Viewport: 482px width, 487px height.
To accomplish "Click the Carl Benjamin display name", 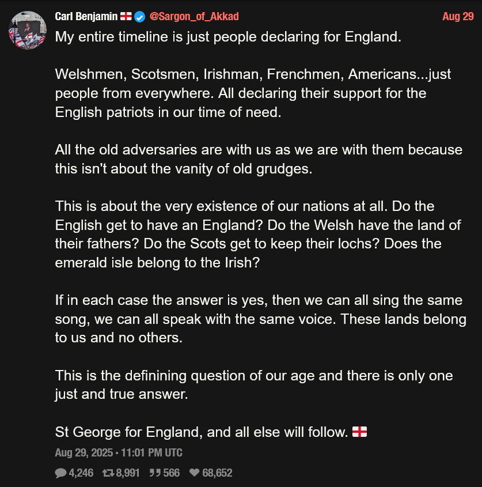I will click(x=86, y=17).
